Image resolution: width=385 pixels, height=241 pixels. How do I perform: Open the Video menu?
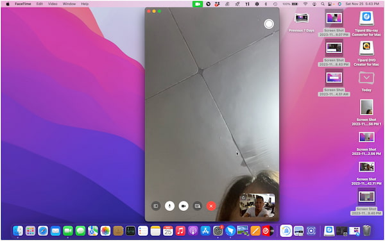click(x=53, y=4)
